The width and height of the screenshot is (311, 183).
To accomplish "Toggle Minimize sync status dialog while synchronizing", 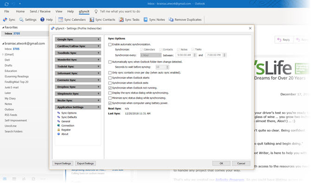I will pos(110,98).
